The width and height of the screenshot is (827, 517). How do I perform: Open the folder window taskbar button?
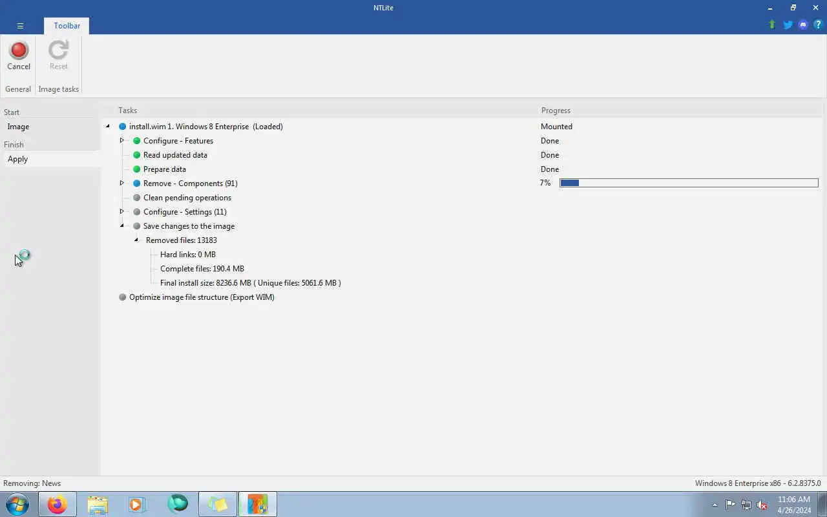point(217,504)
